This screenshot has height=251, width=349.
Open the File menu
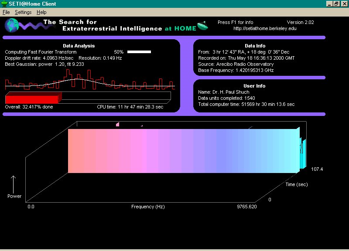[x=6, y=12]
